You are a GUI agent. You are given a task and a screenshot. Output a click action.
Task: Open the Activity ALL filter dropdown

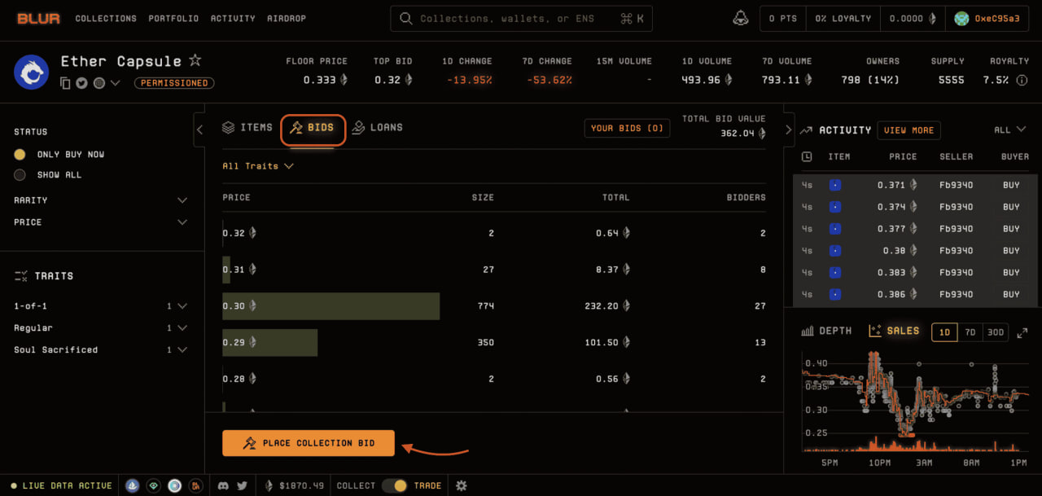tap(1009, 129)
